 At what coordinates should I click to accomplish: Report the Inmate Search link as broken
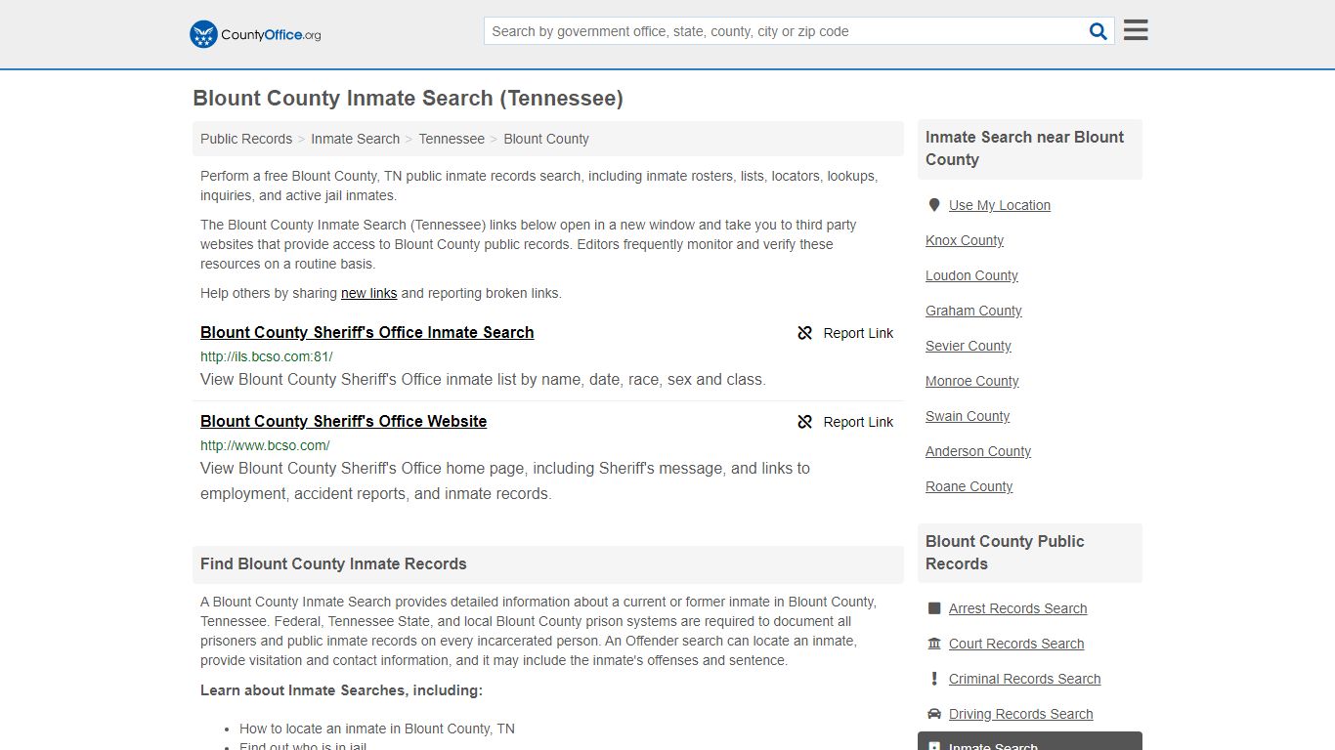[x=845, y=333]
